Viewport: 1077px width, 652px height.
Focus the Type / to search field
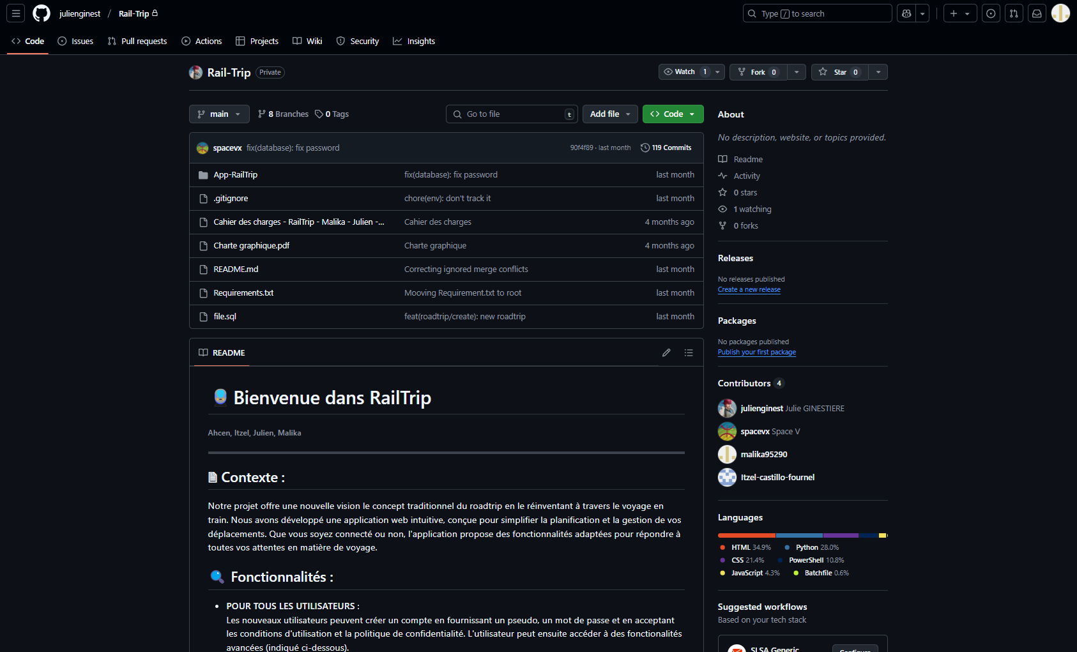coord(817,13)
